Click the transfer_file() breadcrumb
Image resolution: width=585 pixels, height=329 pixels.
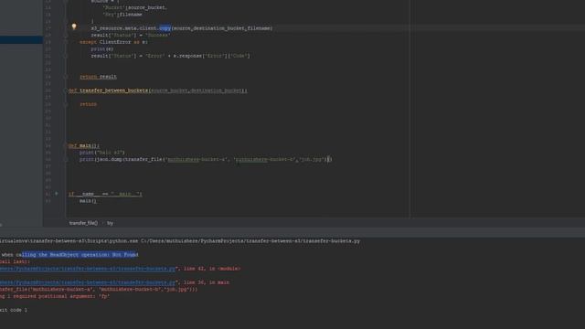point(83,223)
